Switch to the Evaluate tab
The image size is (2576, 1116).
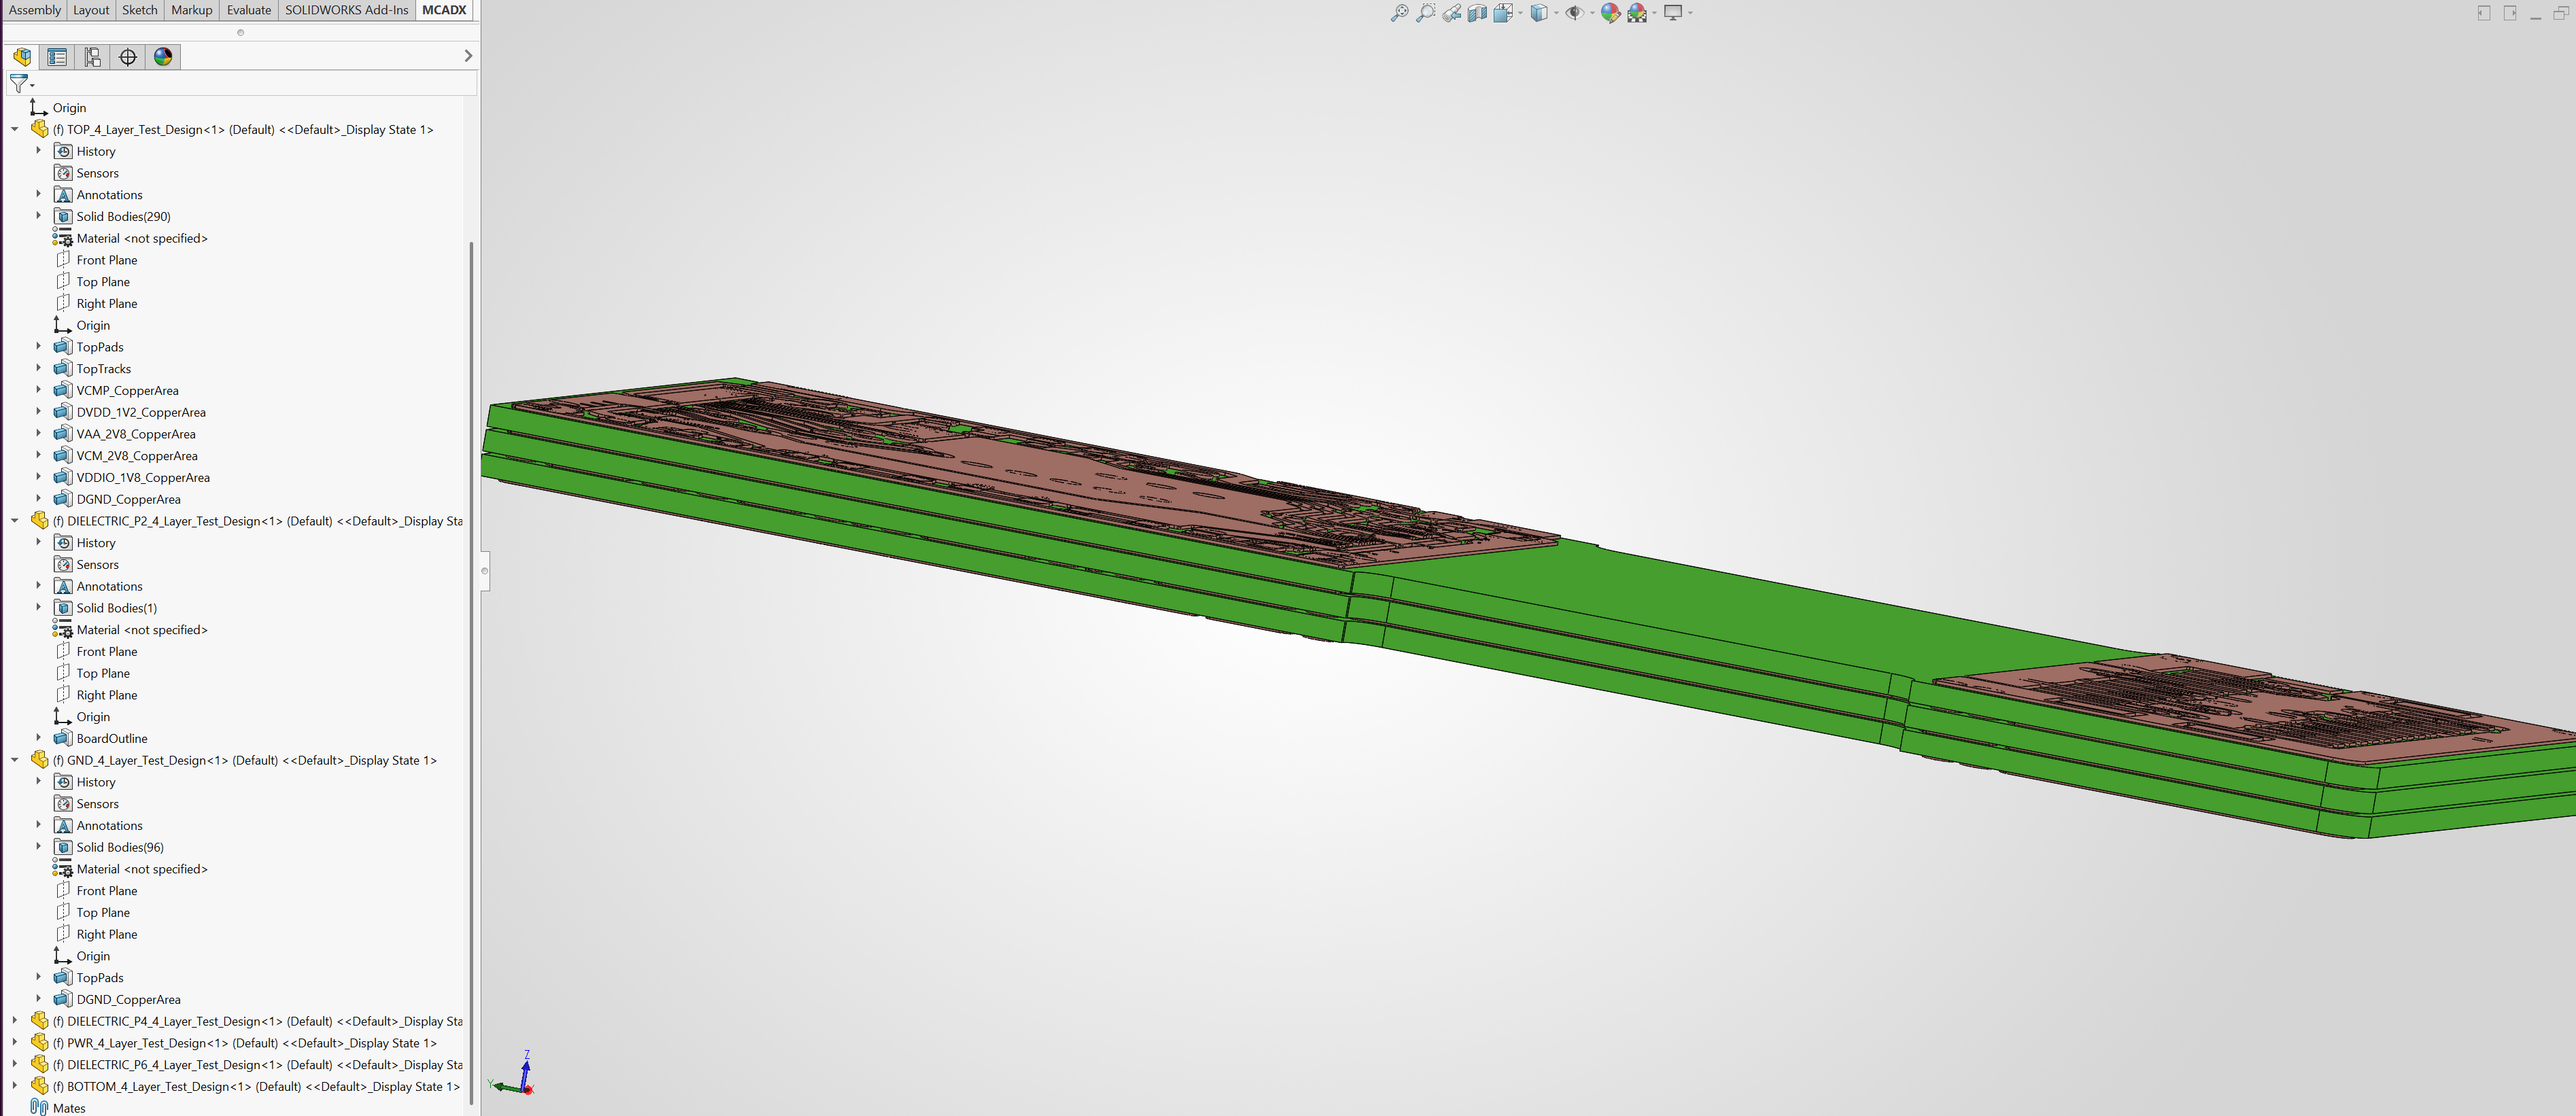click(x=248, y=10)
